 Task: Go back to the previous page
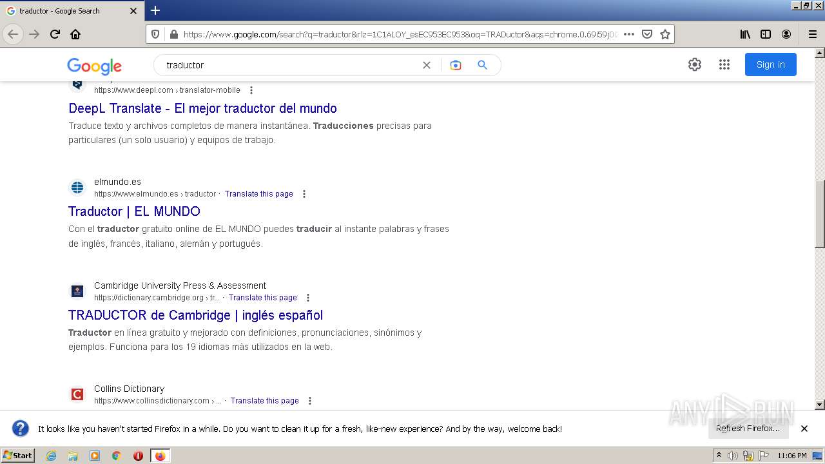click(x=13, y=34)
